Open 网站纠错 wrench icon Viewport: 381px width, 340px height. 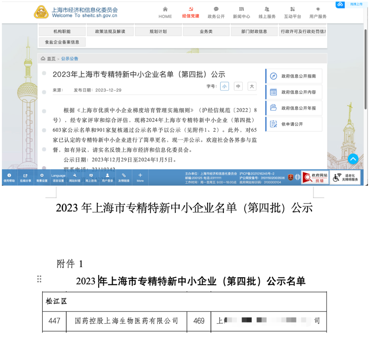click(x=74, y=175)
